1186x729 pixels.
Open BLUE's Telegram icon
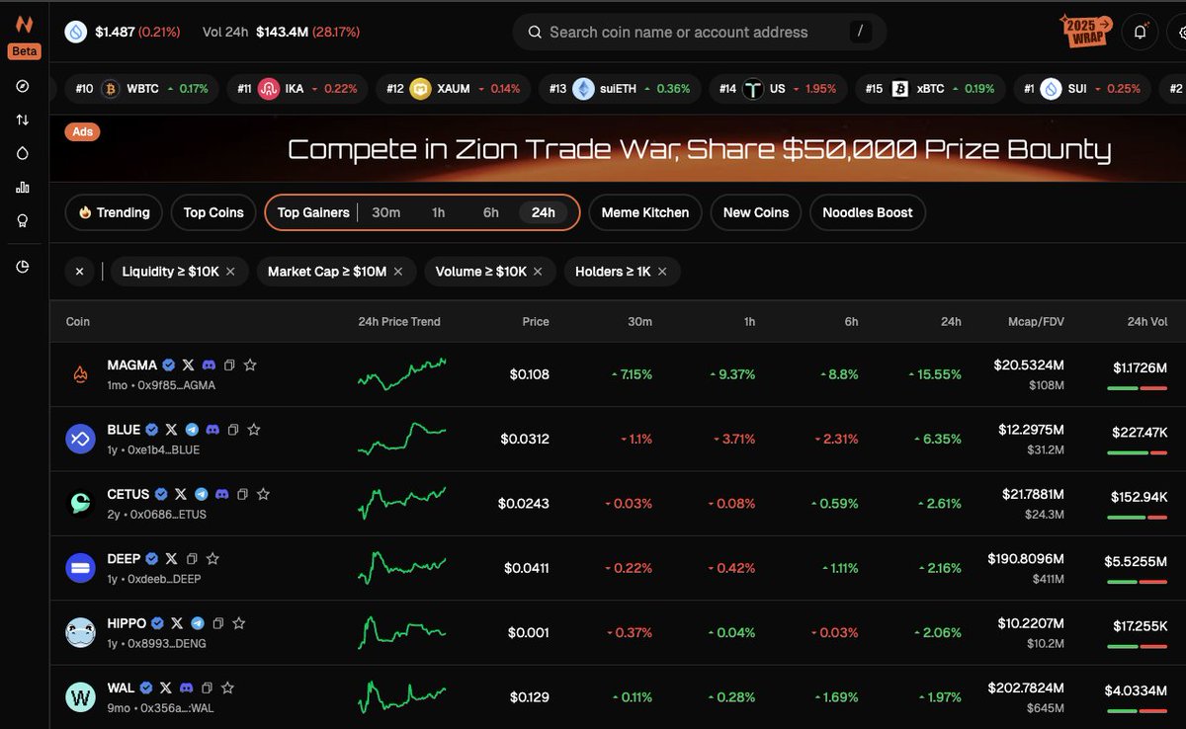click(x=192, y=430)
